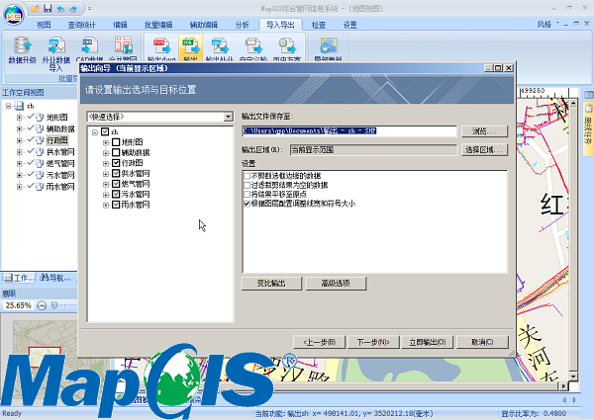The width and height of the screenshot is (594, 420).
Task: Uncheck the 供水管网 checkbox in export dialog
Action: (x=116, y=173)
